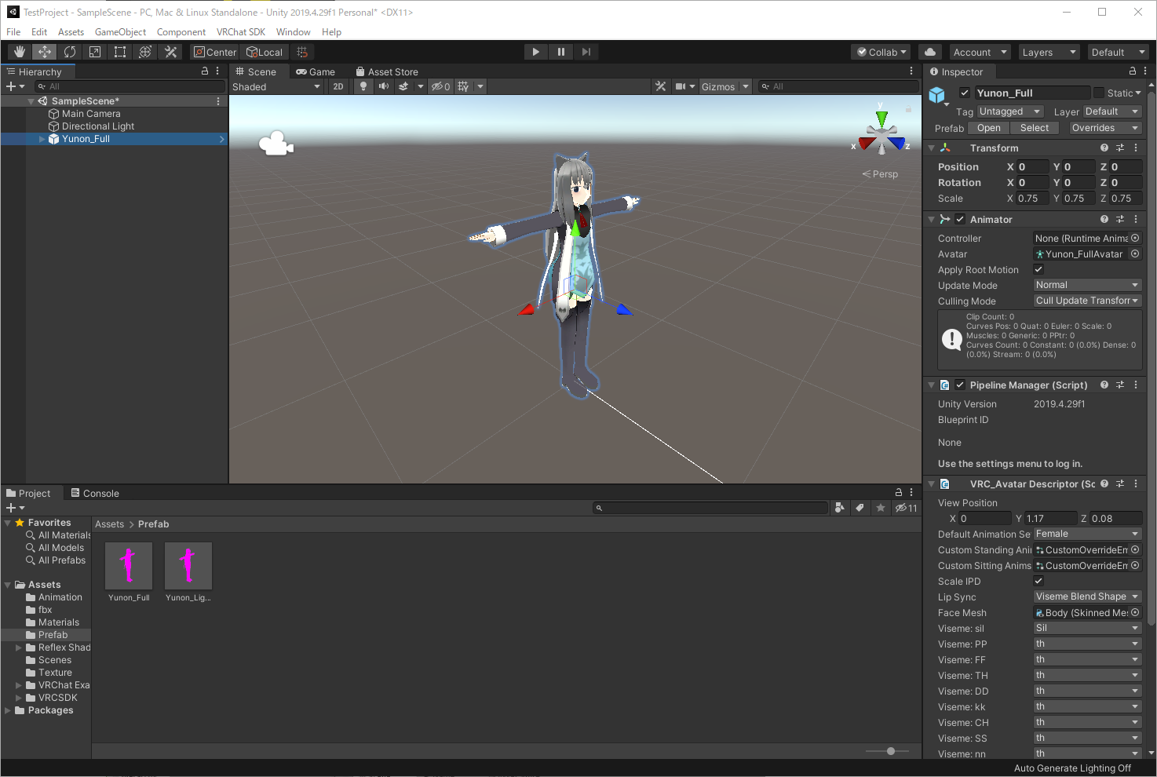Open the custom editor tools icon

click(x=170, y=52)
